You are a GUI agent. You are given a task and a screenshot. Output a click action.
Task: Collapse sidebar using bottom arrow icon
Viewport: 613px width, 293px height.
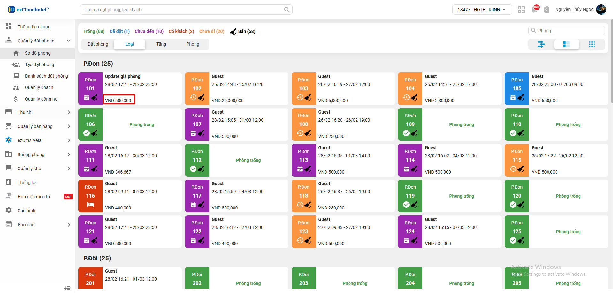[x=67, y=288]
